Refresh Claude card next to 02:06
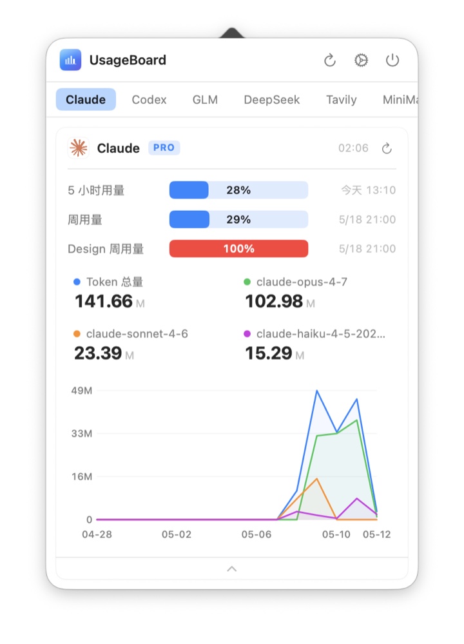Image resolution: width=464 pixels, height=644 pixels. point(387,148)
